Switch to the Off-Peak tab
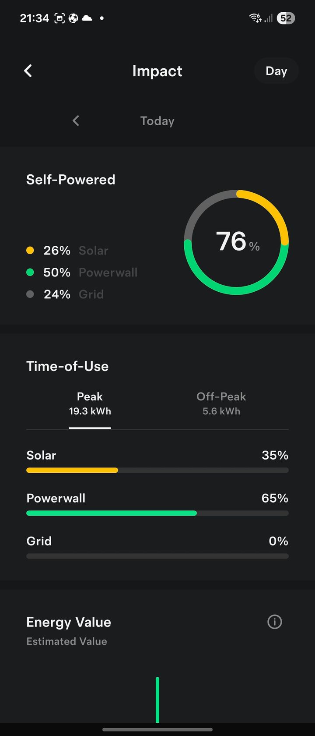 [221, 403]
